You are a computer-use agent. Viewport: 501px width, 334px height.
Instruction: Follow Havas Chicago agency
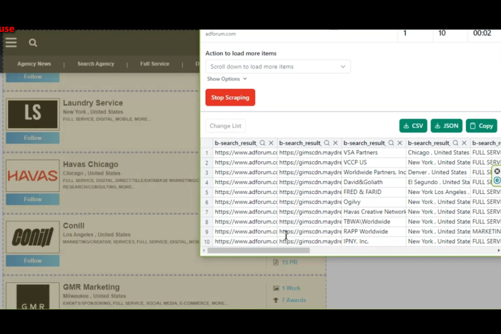tap(32, 199)
